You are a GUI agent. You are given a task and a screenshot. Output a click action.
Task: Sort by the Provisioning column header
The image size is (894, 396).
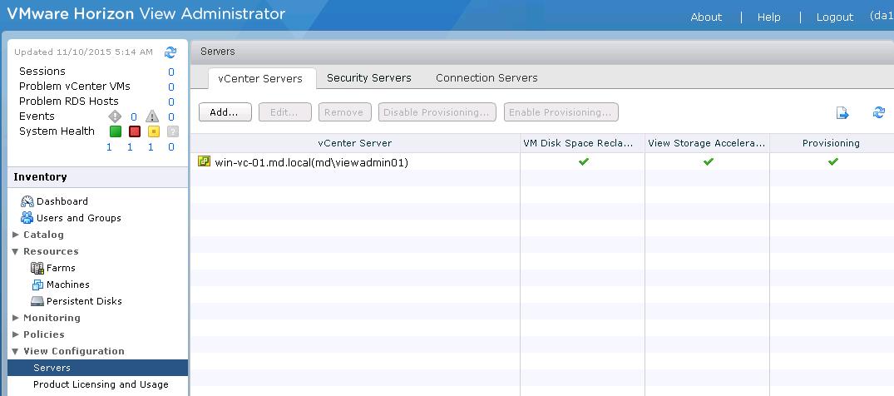[831, 143]
